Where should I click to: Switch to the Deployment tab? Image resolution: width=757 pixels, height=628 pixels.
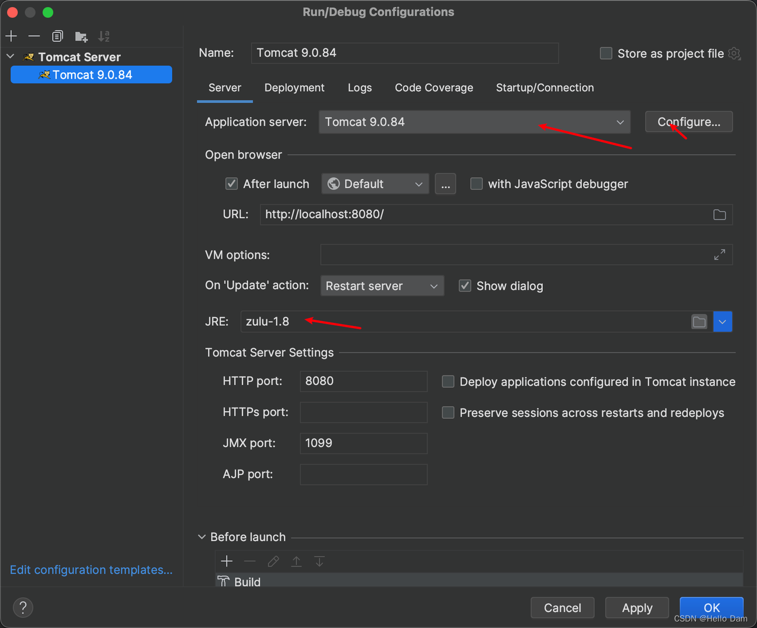[295, 88]
